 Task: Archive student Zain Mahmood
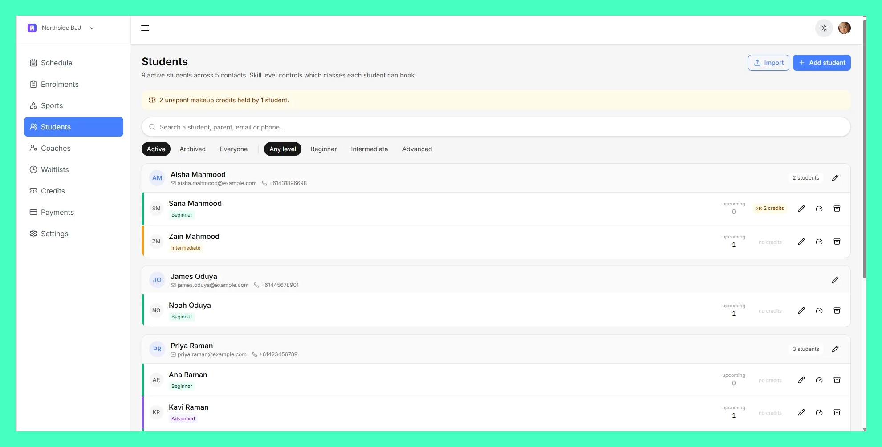[837, 242]
